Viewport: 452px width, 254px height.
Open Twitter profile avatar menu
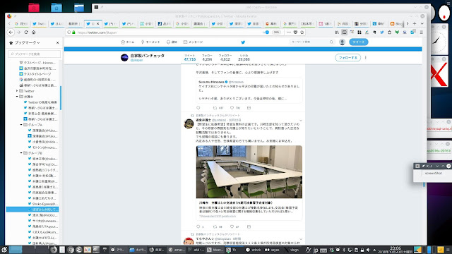point(342,42)
